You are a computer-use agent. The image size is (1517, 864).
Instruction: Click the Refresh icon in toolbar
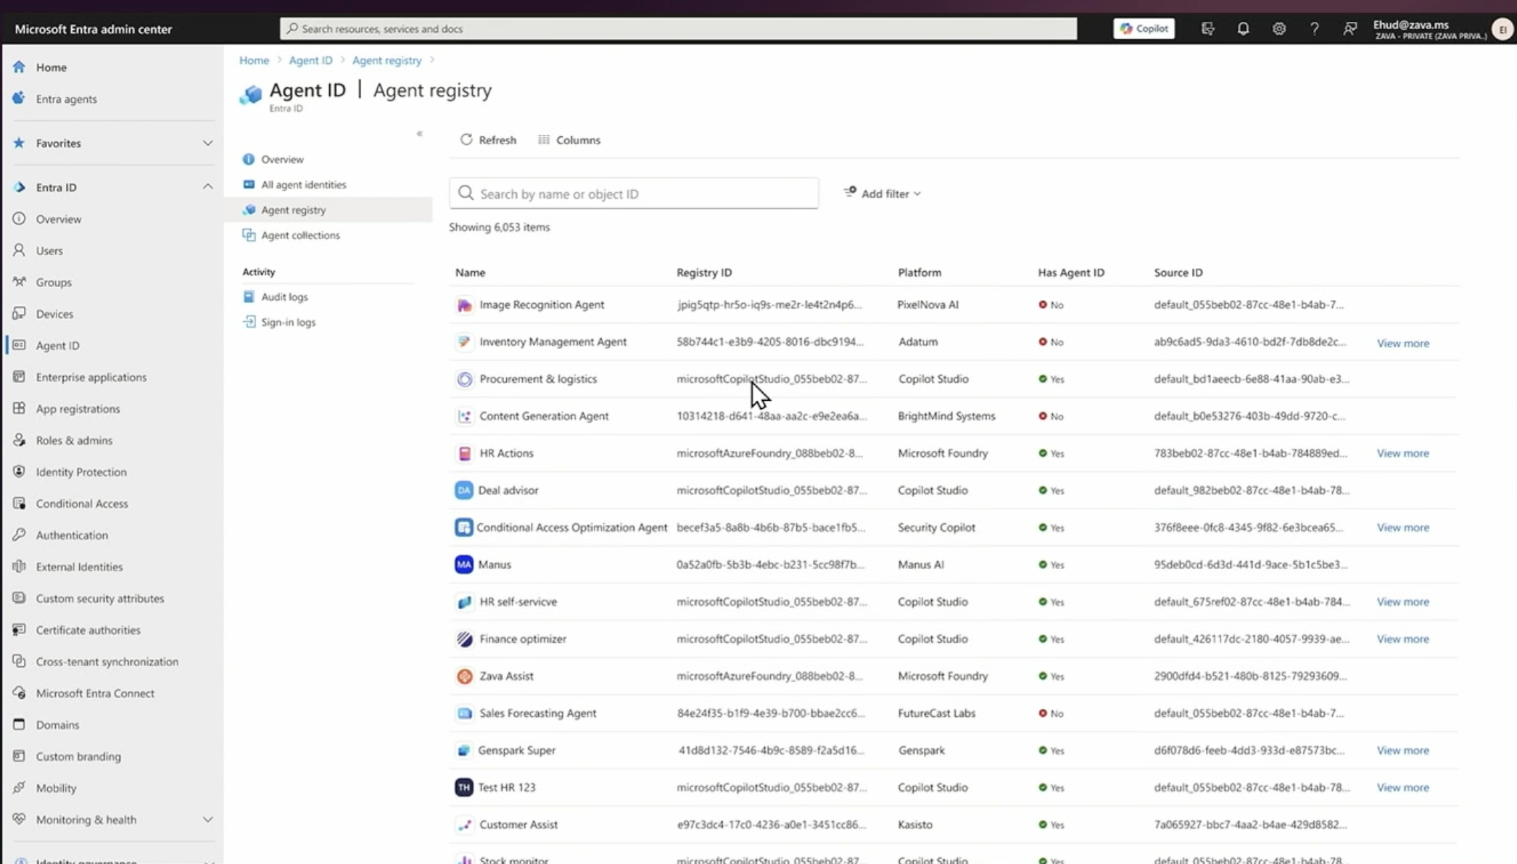[x=466, y=140]
